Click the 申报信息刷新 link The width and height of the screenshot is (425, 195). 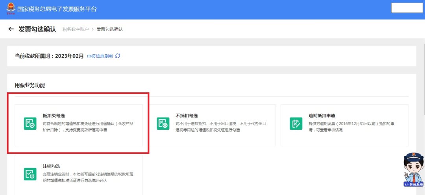pyautogui.click(x=100, y=56)
